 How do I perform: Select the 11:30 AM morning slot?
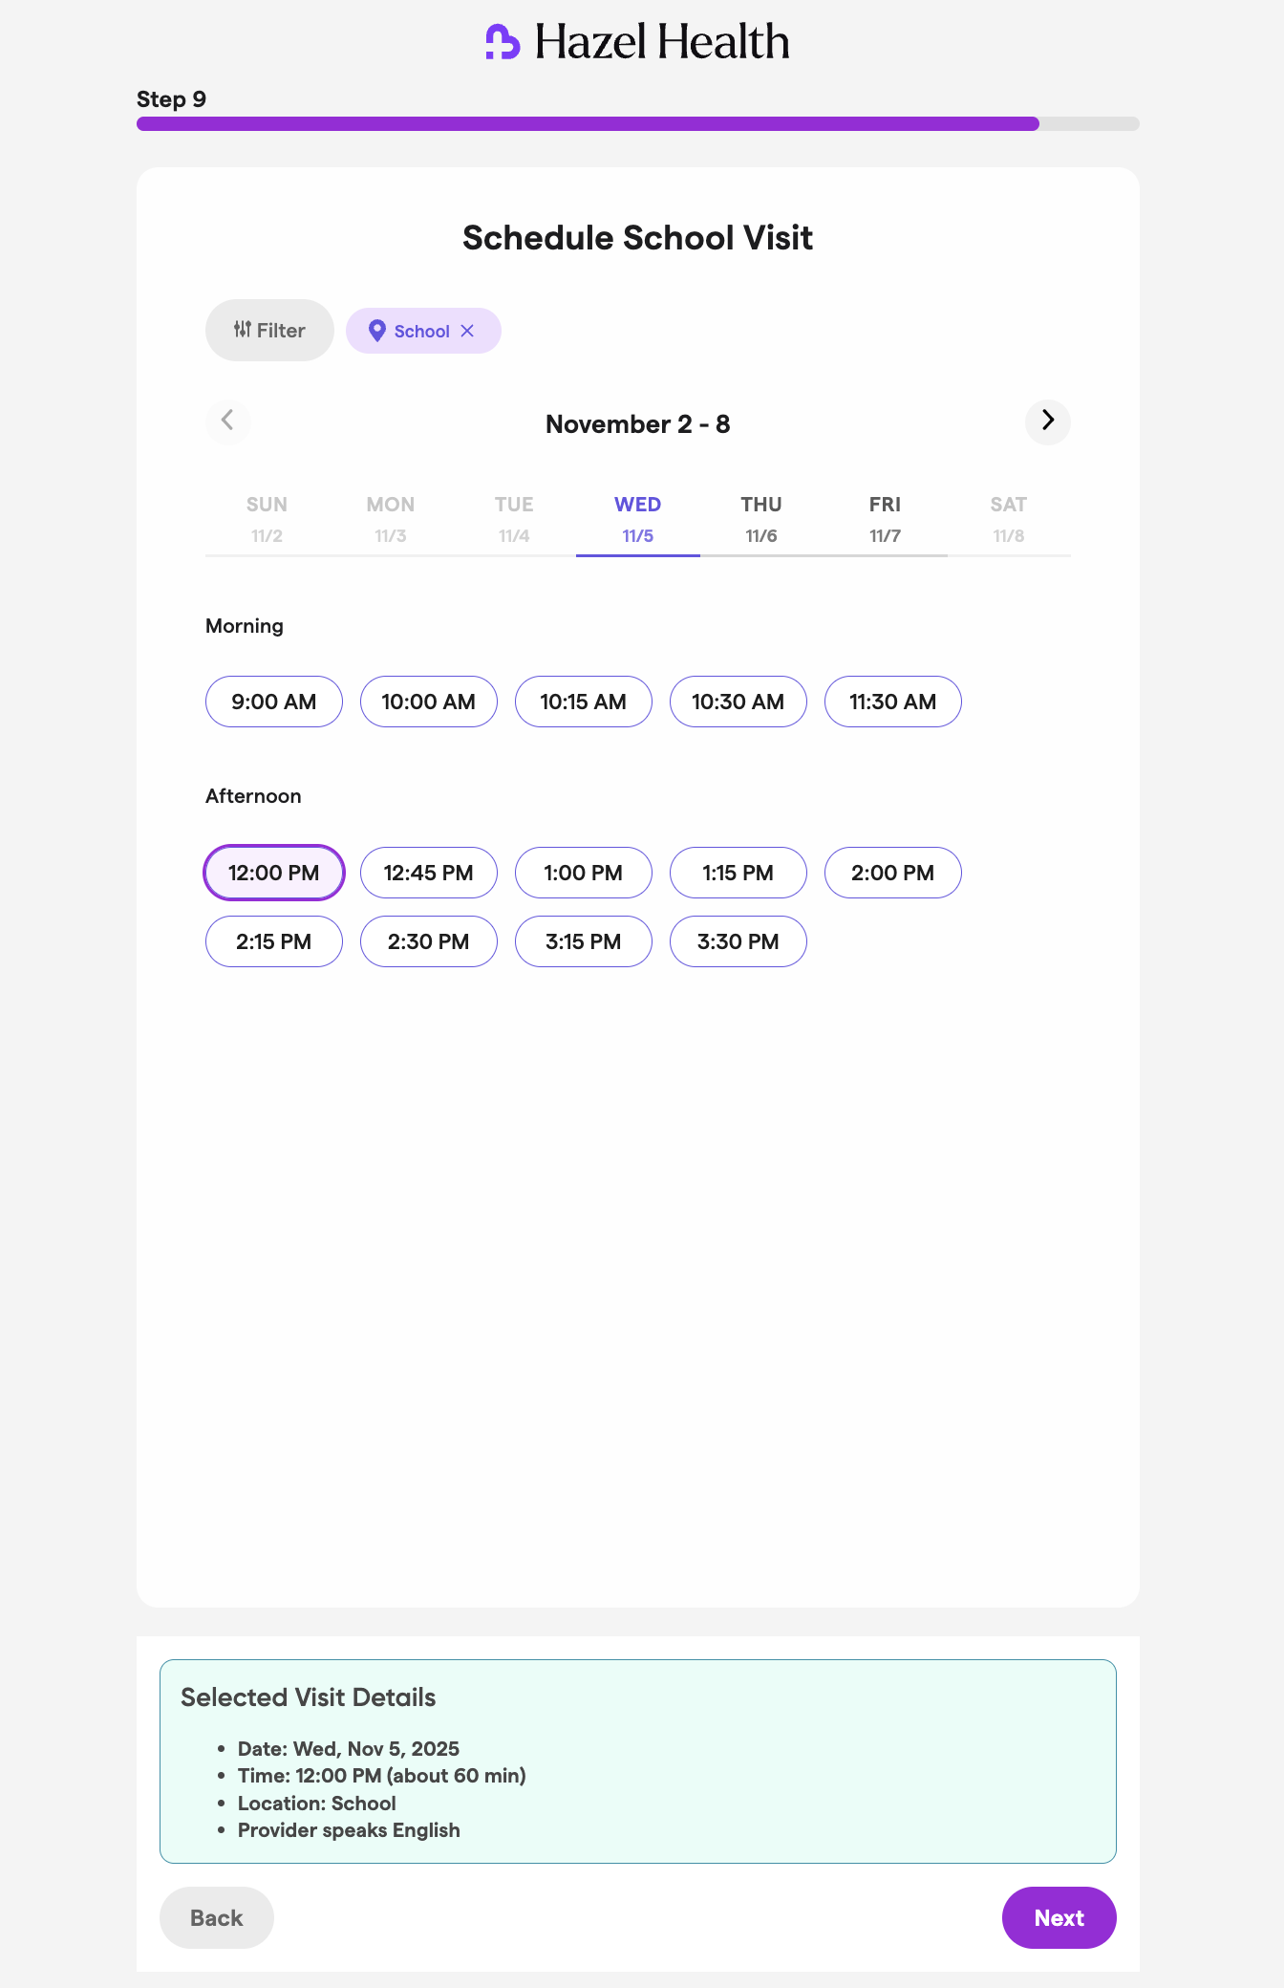892,702
